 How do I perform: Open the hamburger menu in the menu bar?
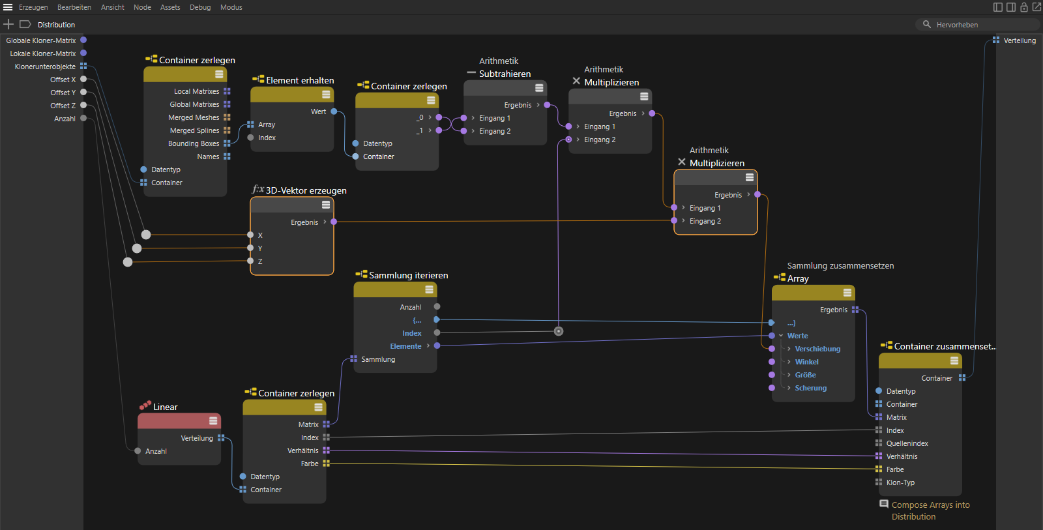(x=8, y=7)
